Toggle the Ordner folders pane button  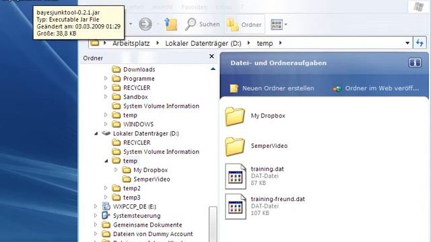click(244, 24)
